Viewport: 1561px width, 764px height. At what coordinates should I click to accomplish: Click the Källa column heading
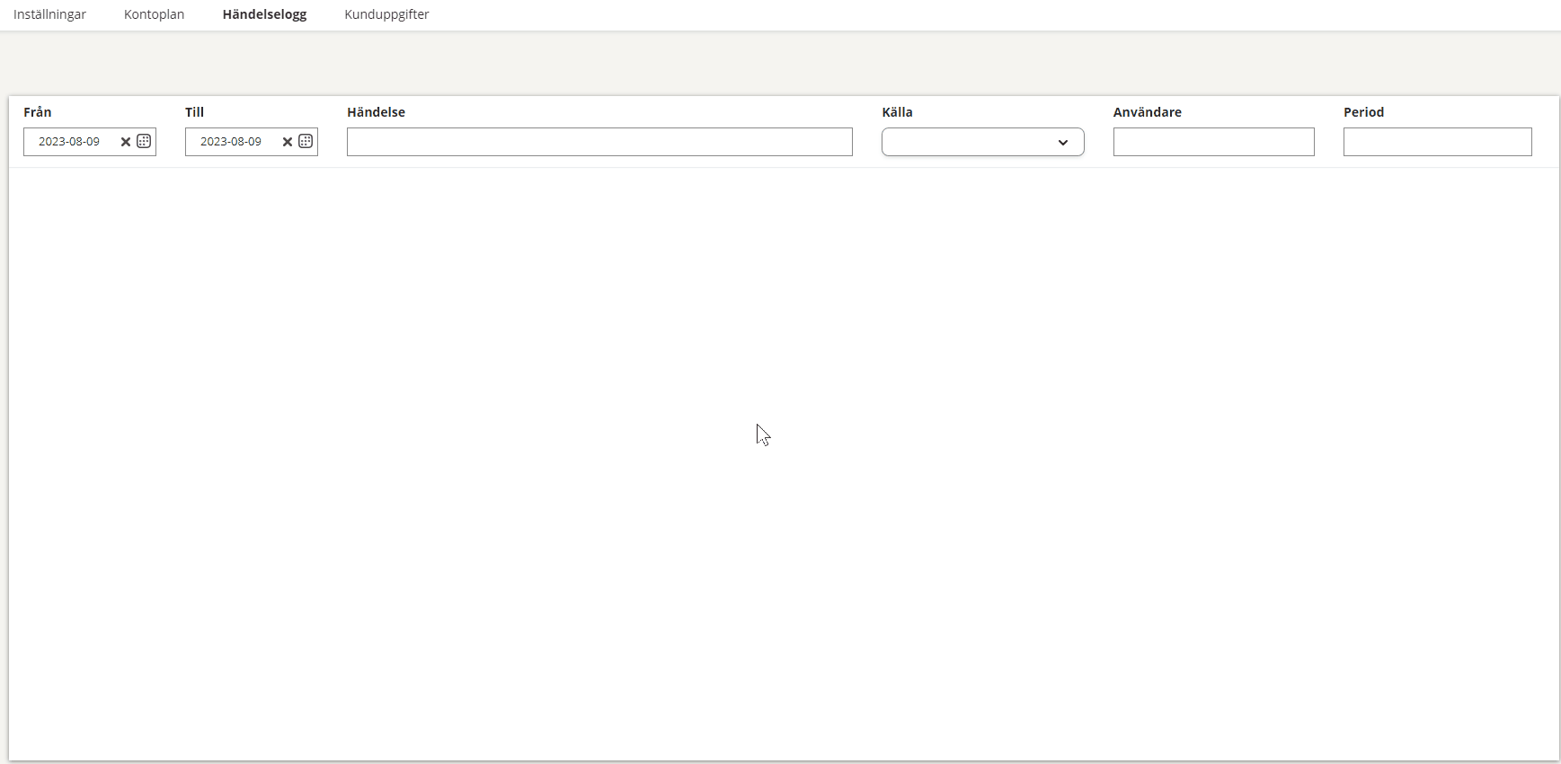click(897, 112)
